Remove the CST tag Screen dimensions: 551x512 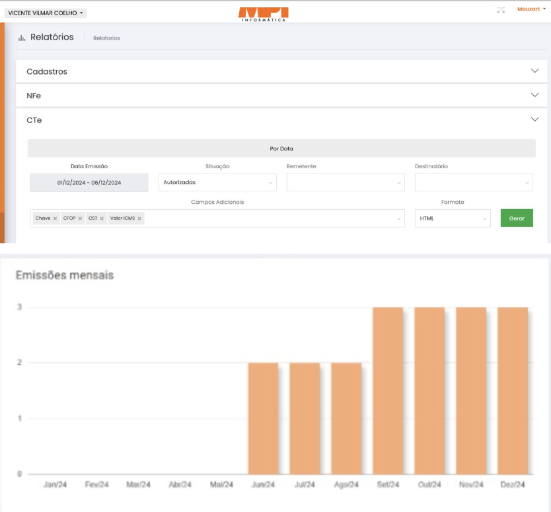(102, 218)
